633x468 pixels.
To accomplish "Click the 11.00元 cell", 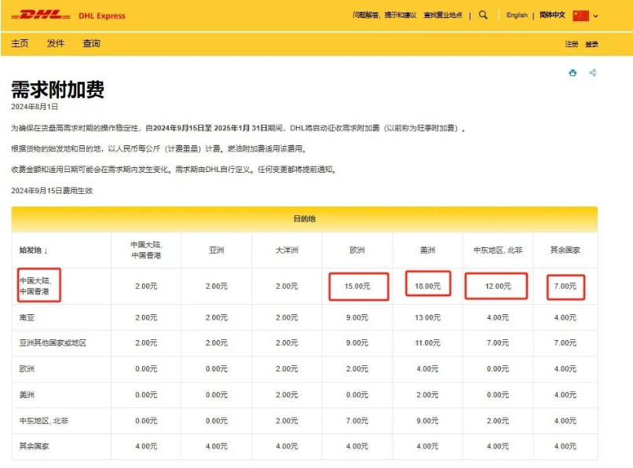I will pyautogui.click(x=427, y=343).
